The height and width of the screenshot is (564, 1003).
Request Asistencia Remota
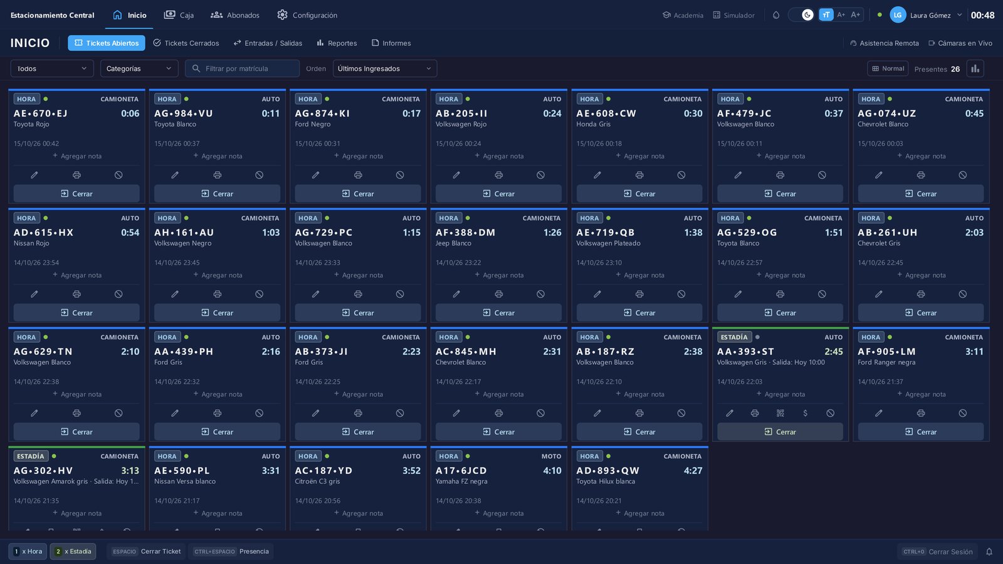[885, 43]
